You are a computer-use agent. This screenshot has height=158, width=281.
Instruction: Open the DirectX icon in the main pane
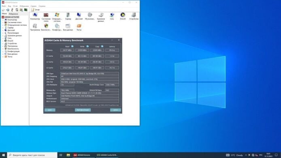[123, 16]
